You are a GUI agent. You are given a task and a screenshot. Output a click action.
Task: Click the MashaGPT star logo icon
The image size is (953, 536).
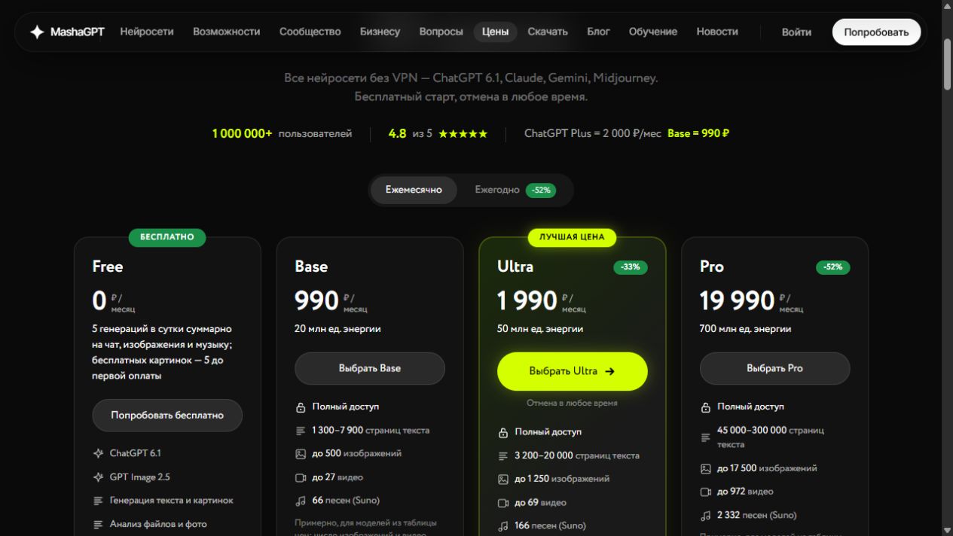(37, 32)
